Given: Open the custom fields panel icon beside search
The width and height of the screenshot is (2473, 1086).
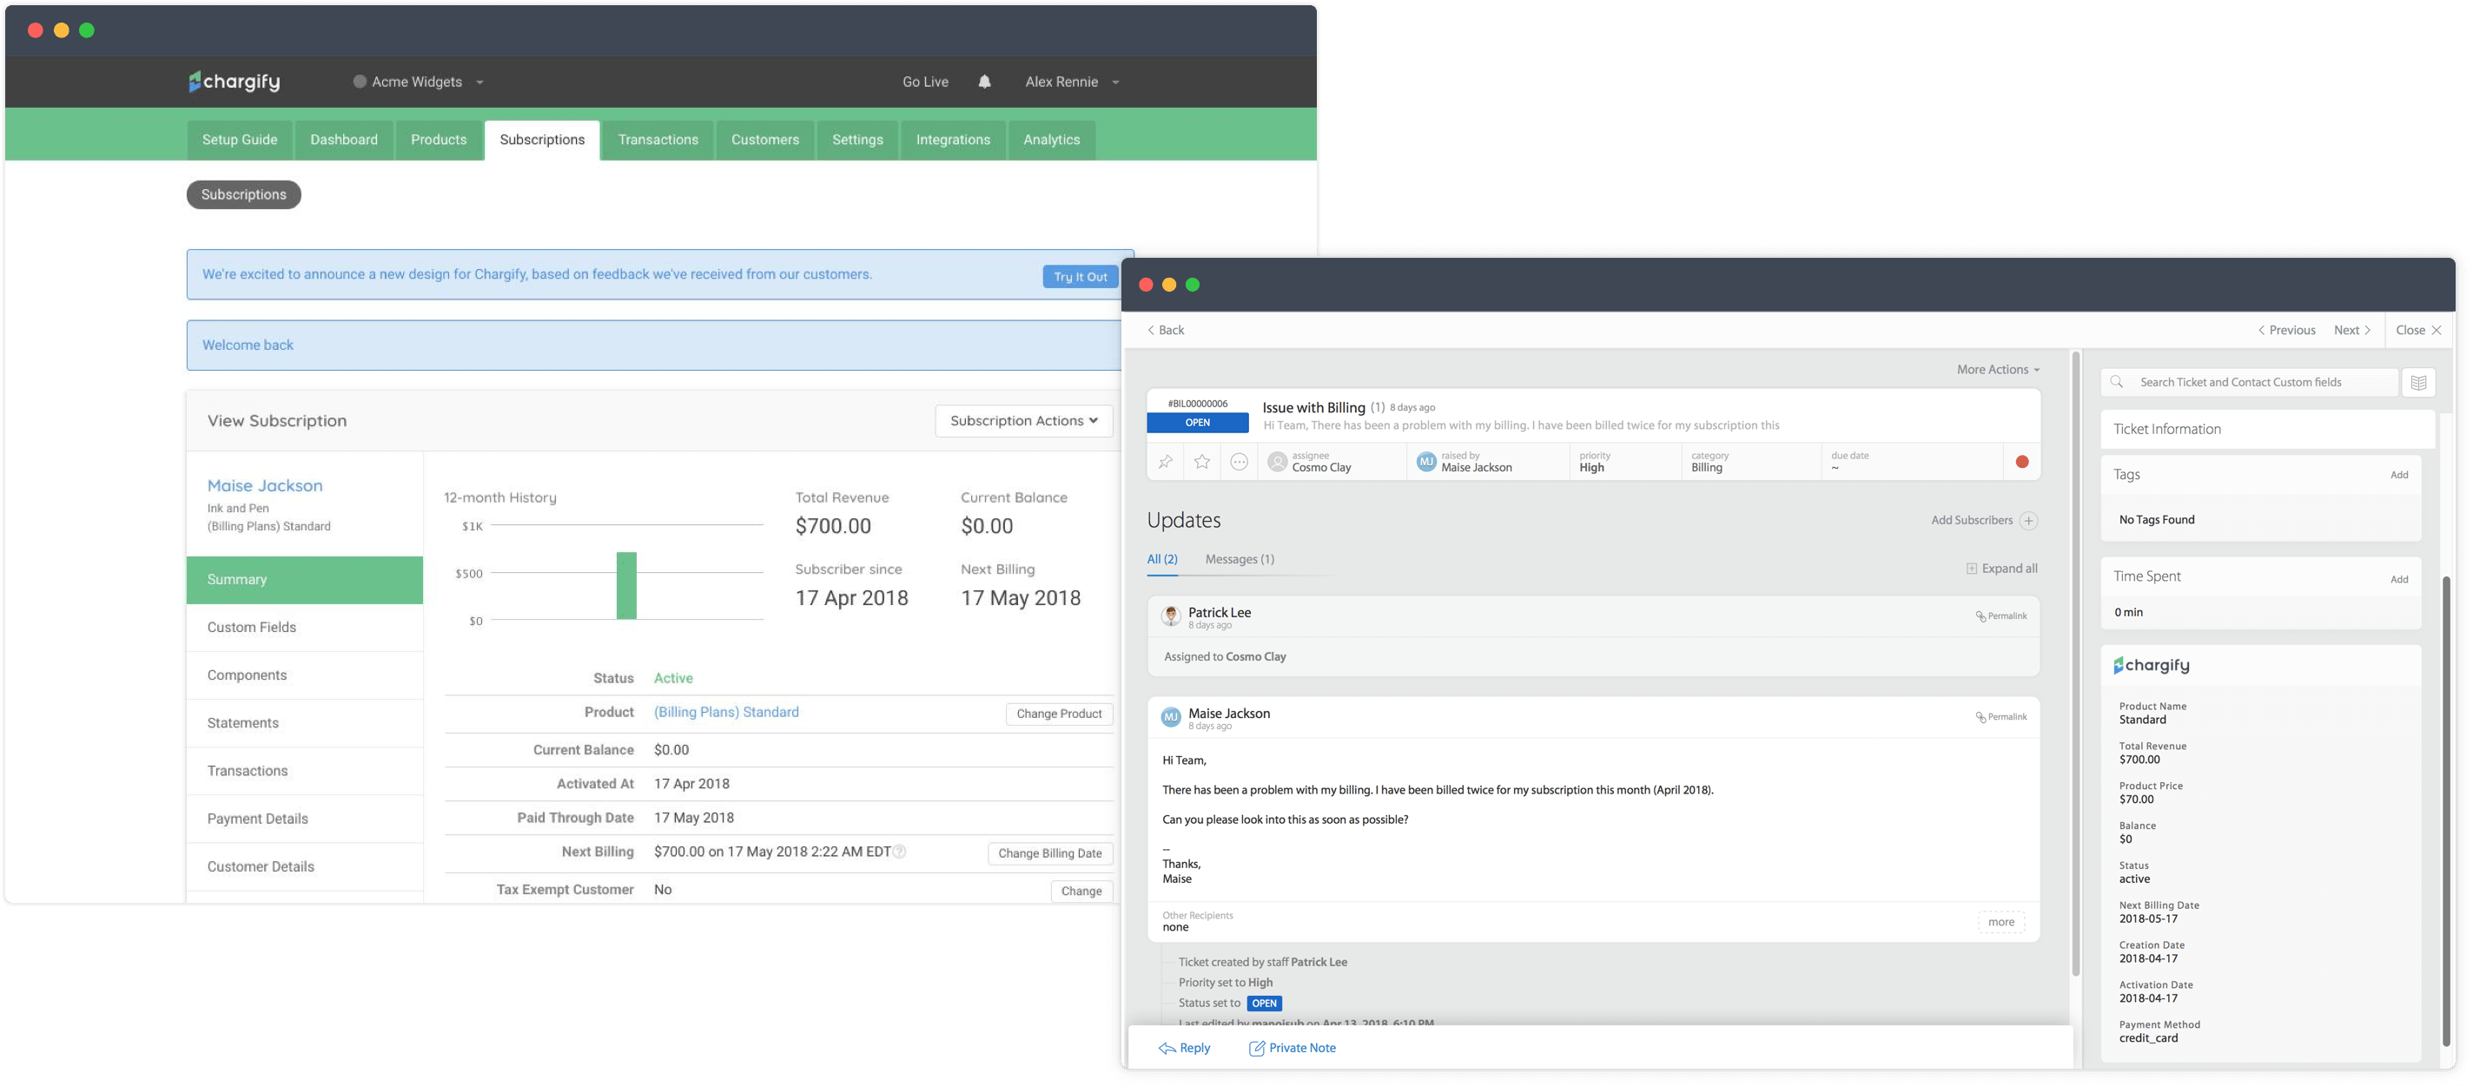Looking at the screenshot, I should pos(2418,382).
